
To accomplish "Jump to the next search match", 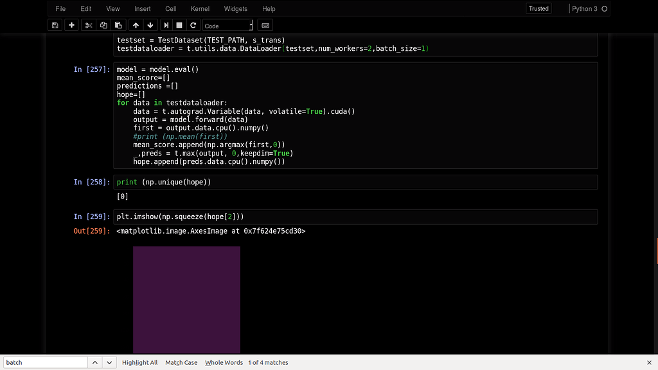I will coord(110,362).
